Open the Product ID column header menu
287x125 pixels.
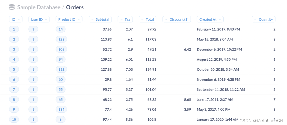[69, 19]
